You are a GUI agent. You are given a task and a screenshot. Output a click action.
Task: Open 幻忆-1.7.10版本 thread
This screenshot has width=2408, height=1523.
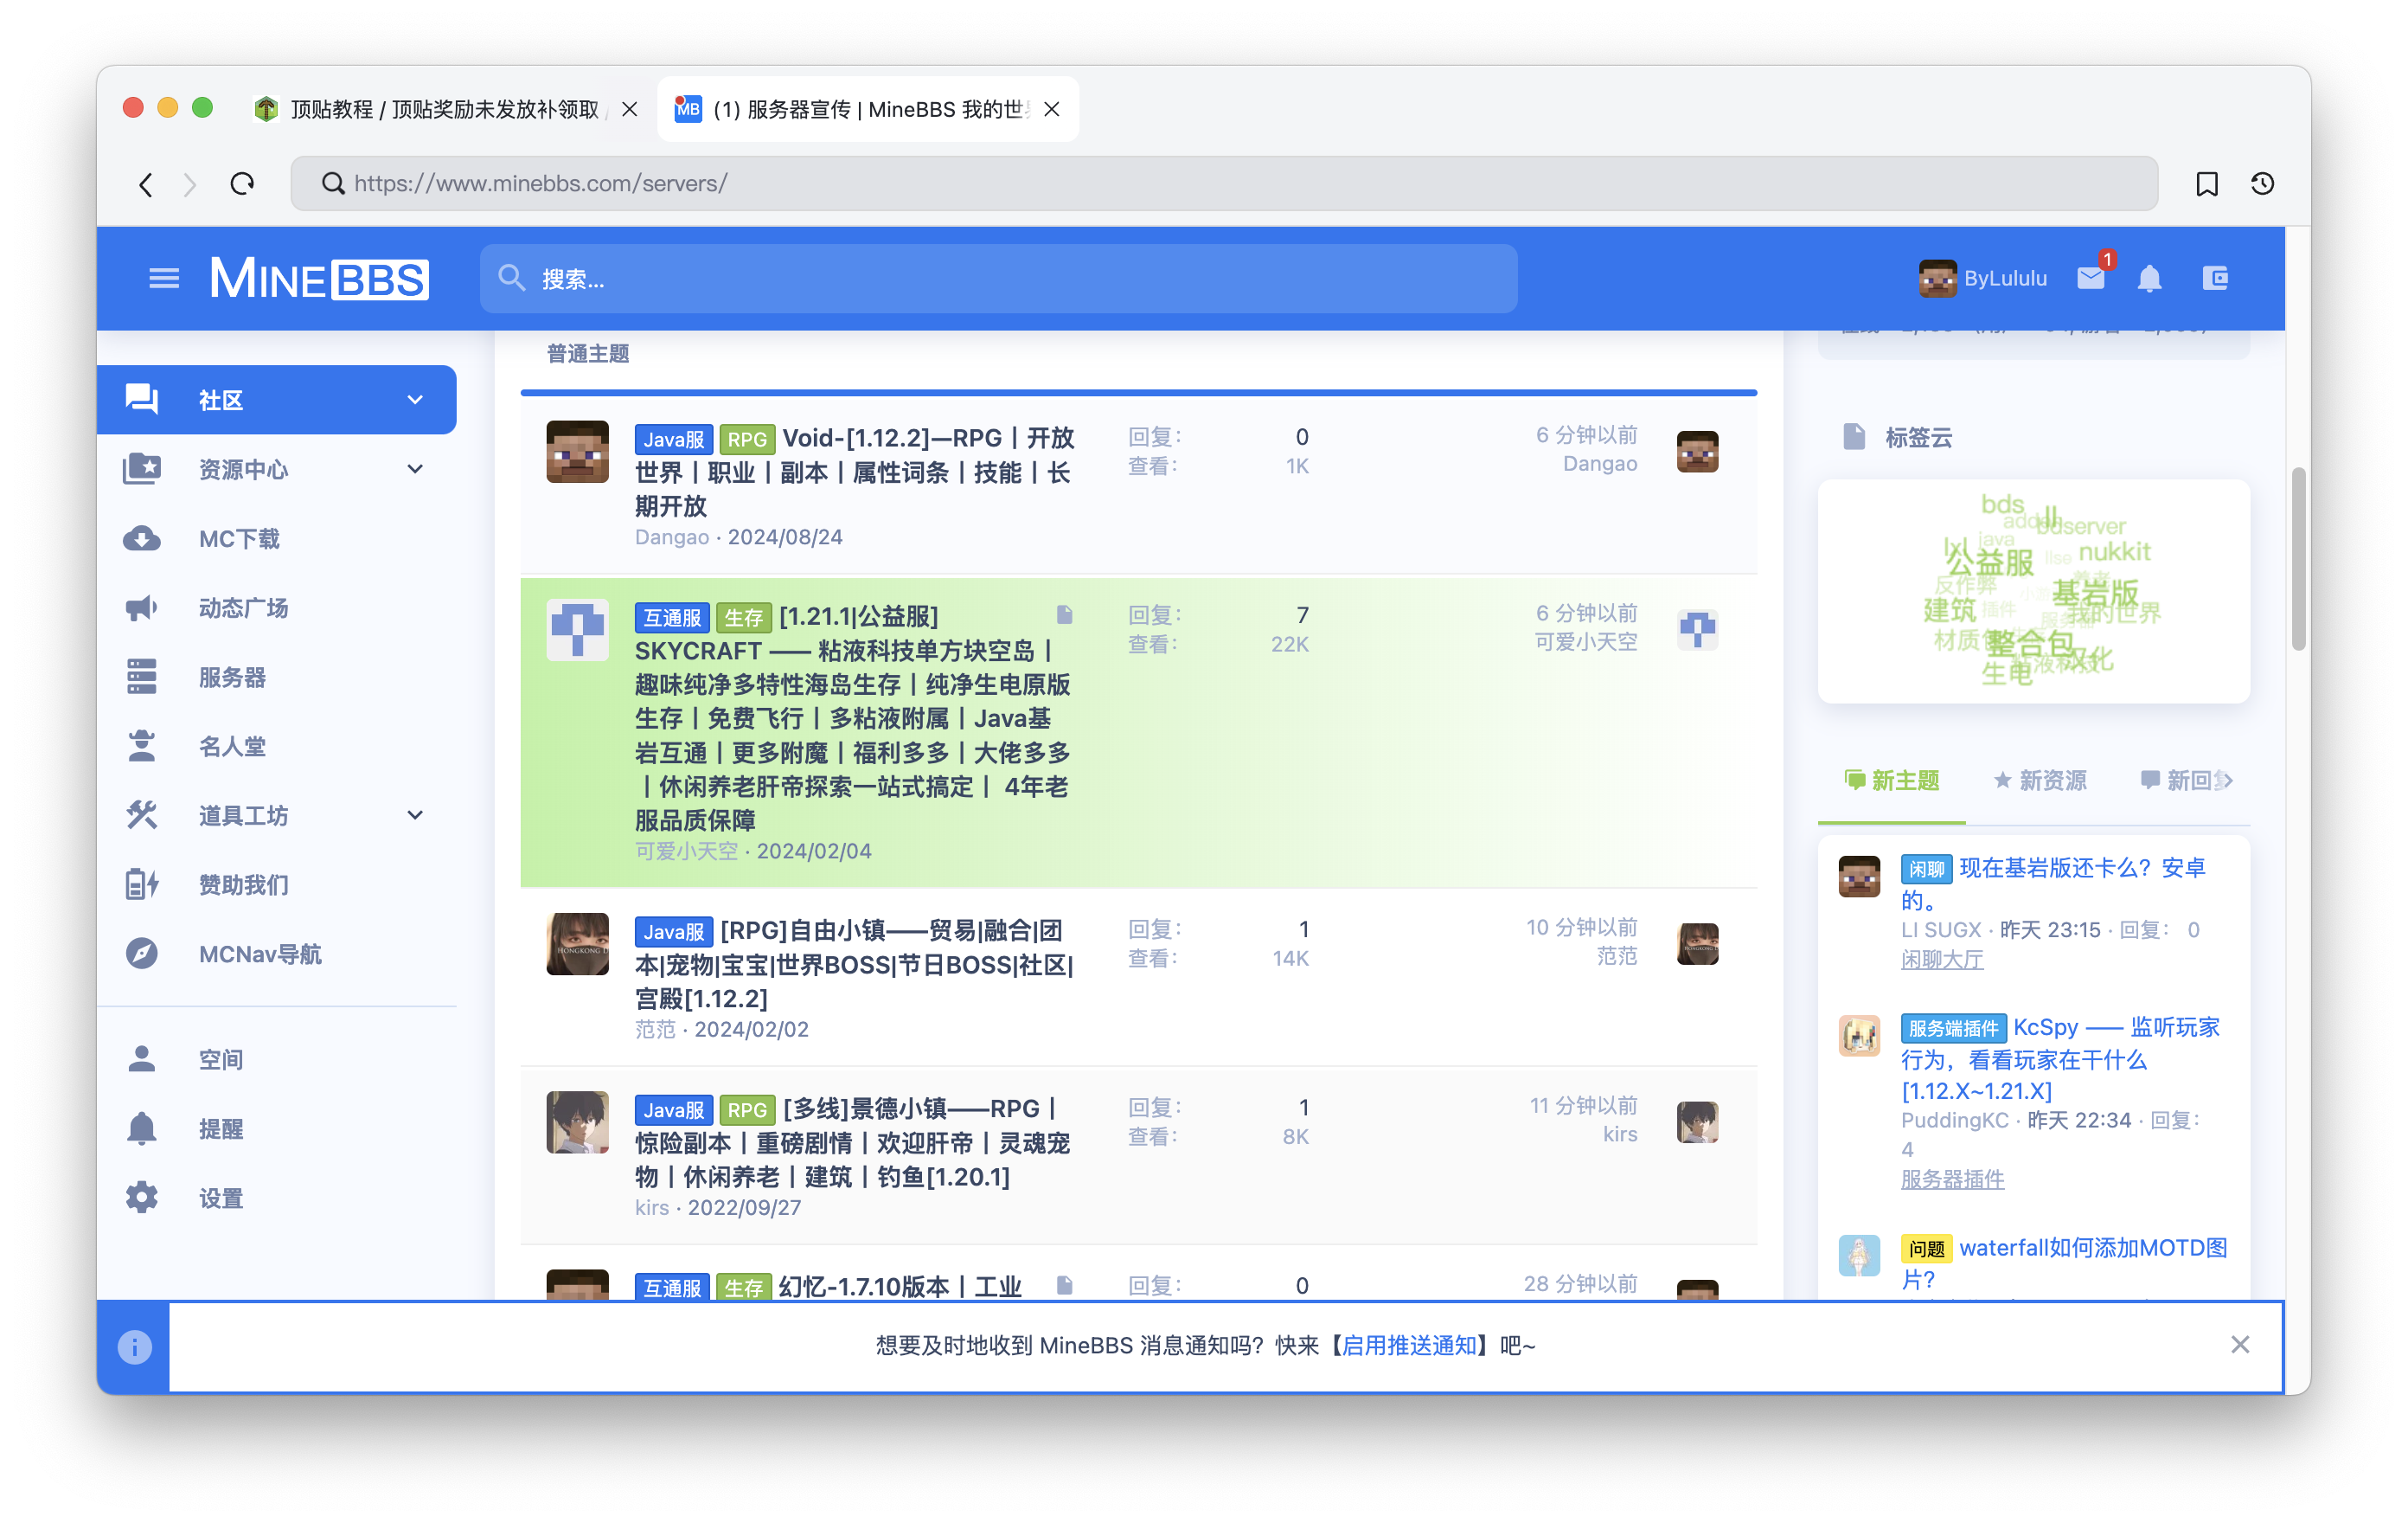tap(899, 1286)
